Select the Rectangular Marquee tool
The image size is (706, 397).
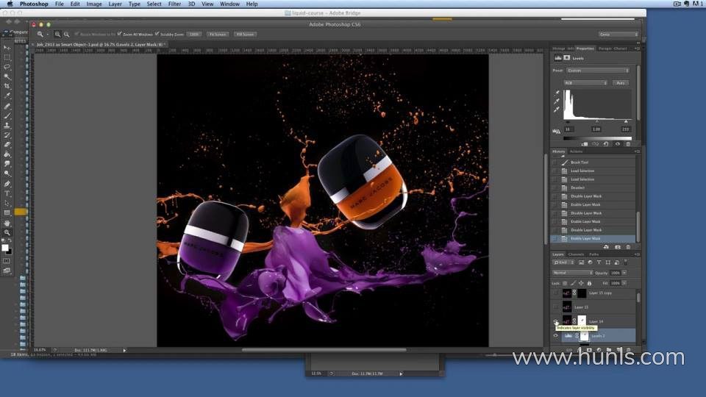7,57
